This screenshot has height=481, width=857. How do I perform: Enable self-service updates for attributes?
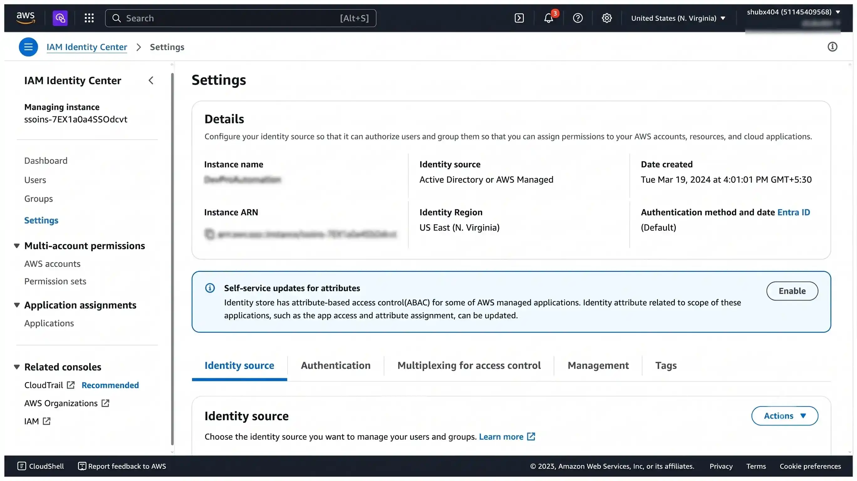(x=792, y=291)
